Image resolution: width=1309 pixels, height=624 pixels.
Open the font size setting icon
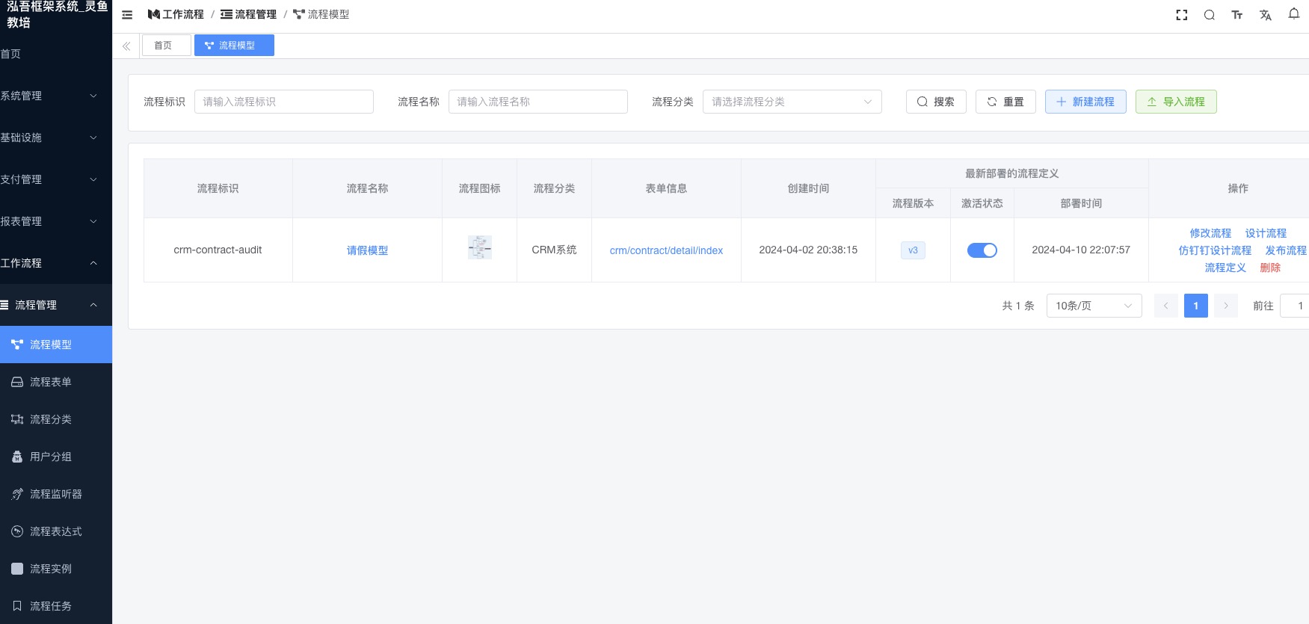1237,15
